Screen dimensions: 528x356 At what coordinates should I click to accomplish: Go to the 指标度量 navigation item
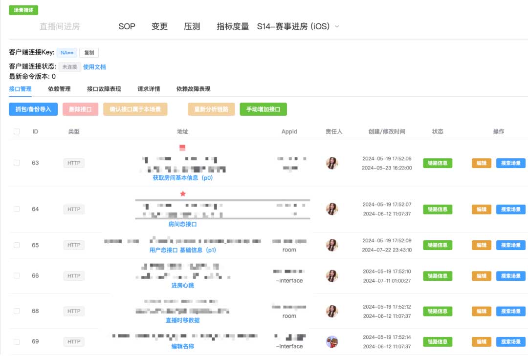[x=233, y=26]
